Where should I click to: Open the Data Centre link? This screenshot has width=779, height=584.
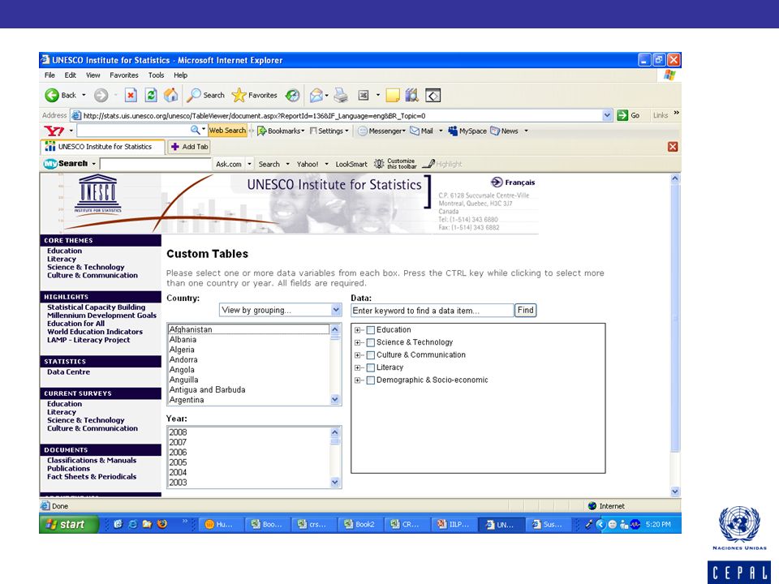(x=68, y=372)
